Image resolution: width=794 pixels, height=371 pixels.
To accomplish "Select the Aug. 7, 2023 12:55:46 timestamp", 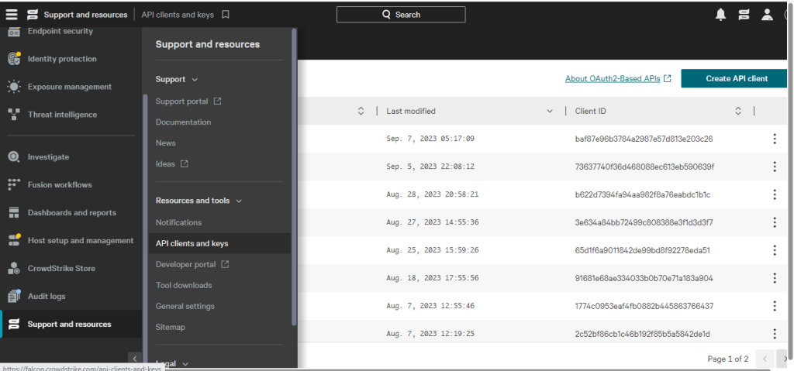I will coord(430,306).
